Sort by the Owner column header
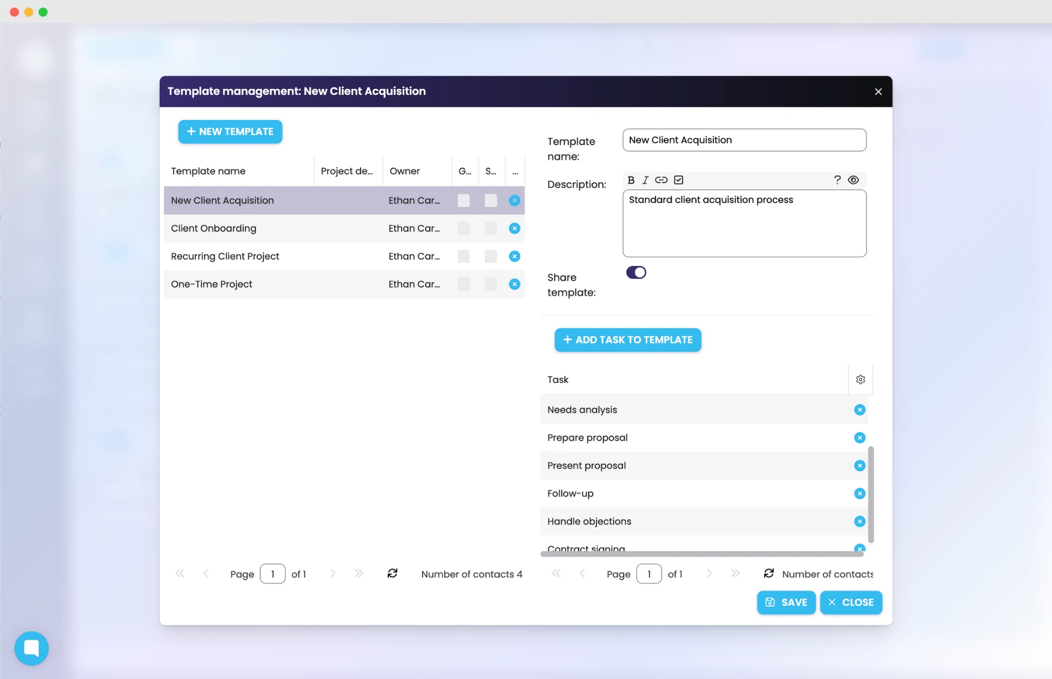This screenshot has height=679, width=1052. coord(405,171)
